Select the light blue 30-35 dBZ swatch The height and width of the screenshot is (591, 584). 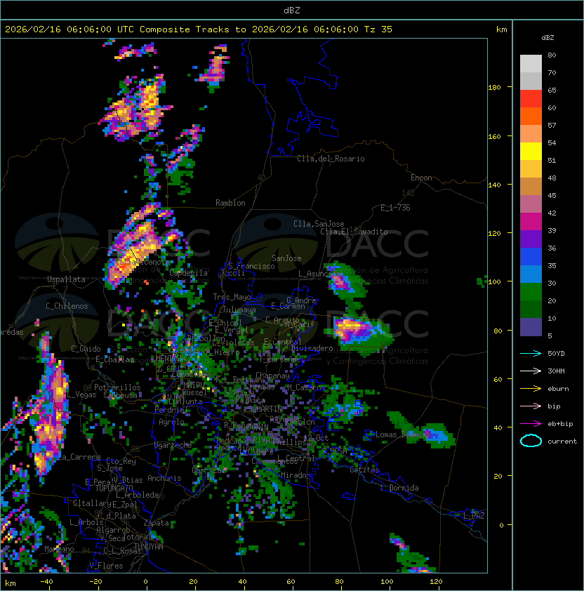click(531, 274)
